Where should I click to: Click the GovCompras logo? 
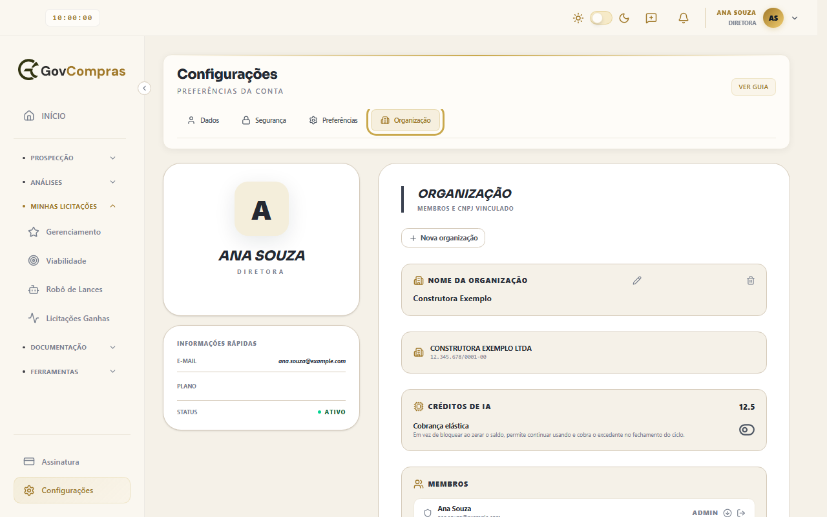(72, 70)
